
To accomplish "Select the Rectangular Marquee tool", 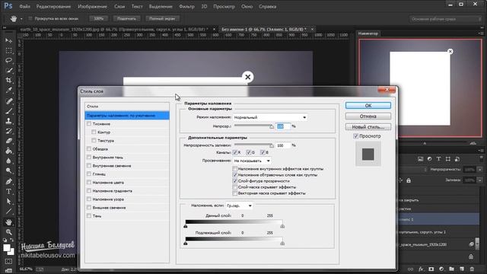I will click(8, 51).
